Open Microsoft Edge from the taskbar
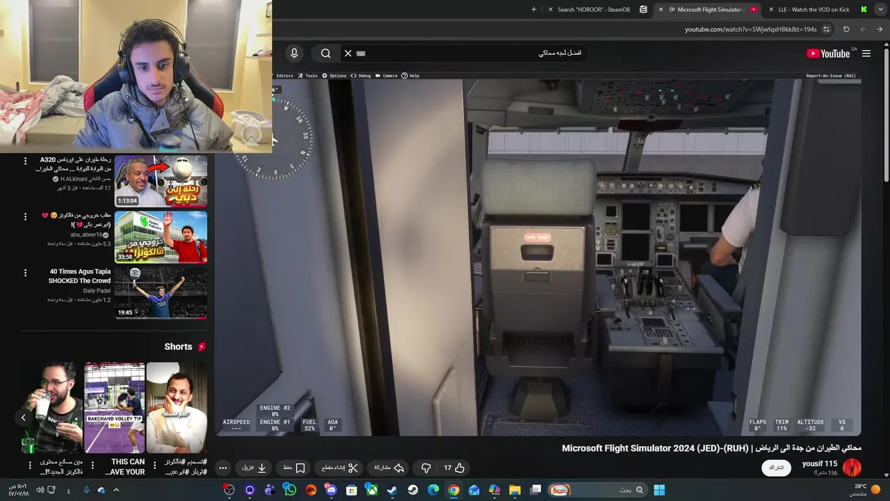This screenshot has height=501, width=890. (433, 490)
